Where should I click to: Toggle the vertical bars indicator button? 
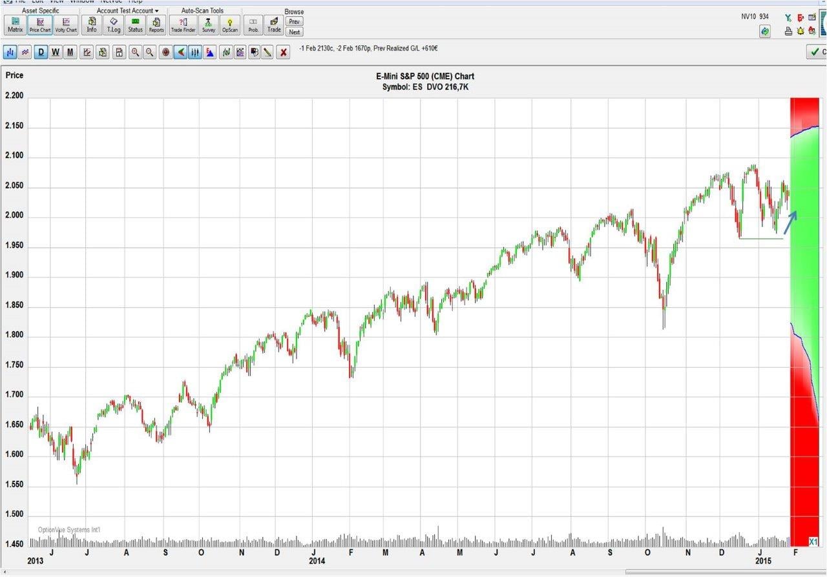[x=195, y=52]
